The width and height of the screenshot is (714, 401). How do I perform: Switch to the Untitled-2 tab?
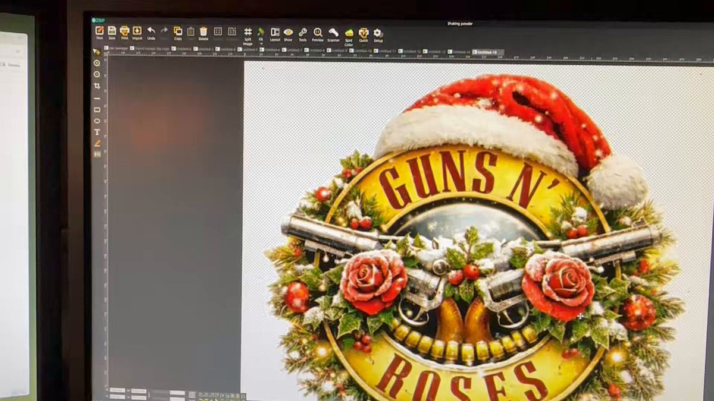coord(183,49)
